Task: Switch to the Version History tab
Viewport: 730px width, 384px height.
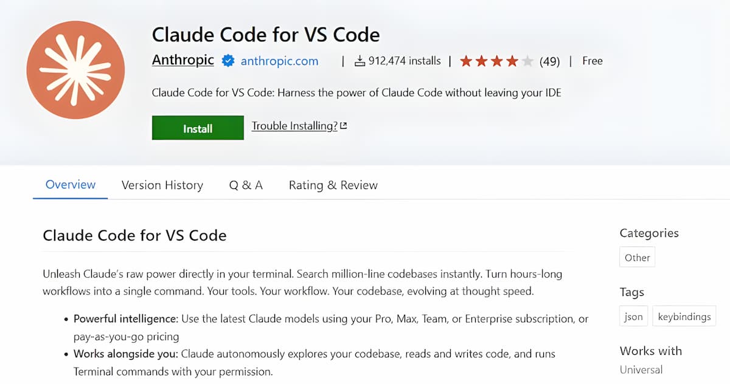Action: (x=162, y=185)
